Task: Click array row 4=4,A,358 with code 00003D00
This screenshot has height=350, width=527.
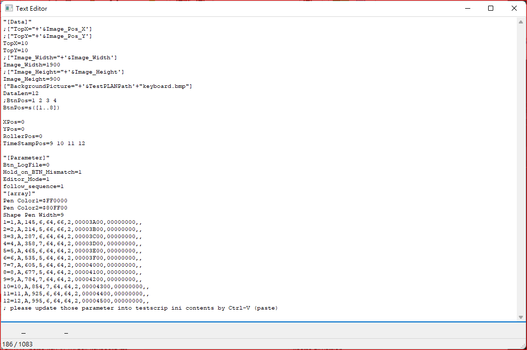Action: pos(73,244)
